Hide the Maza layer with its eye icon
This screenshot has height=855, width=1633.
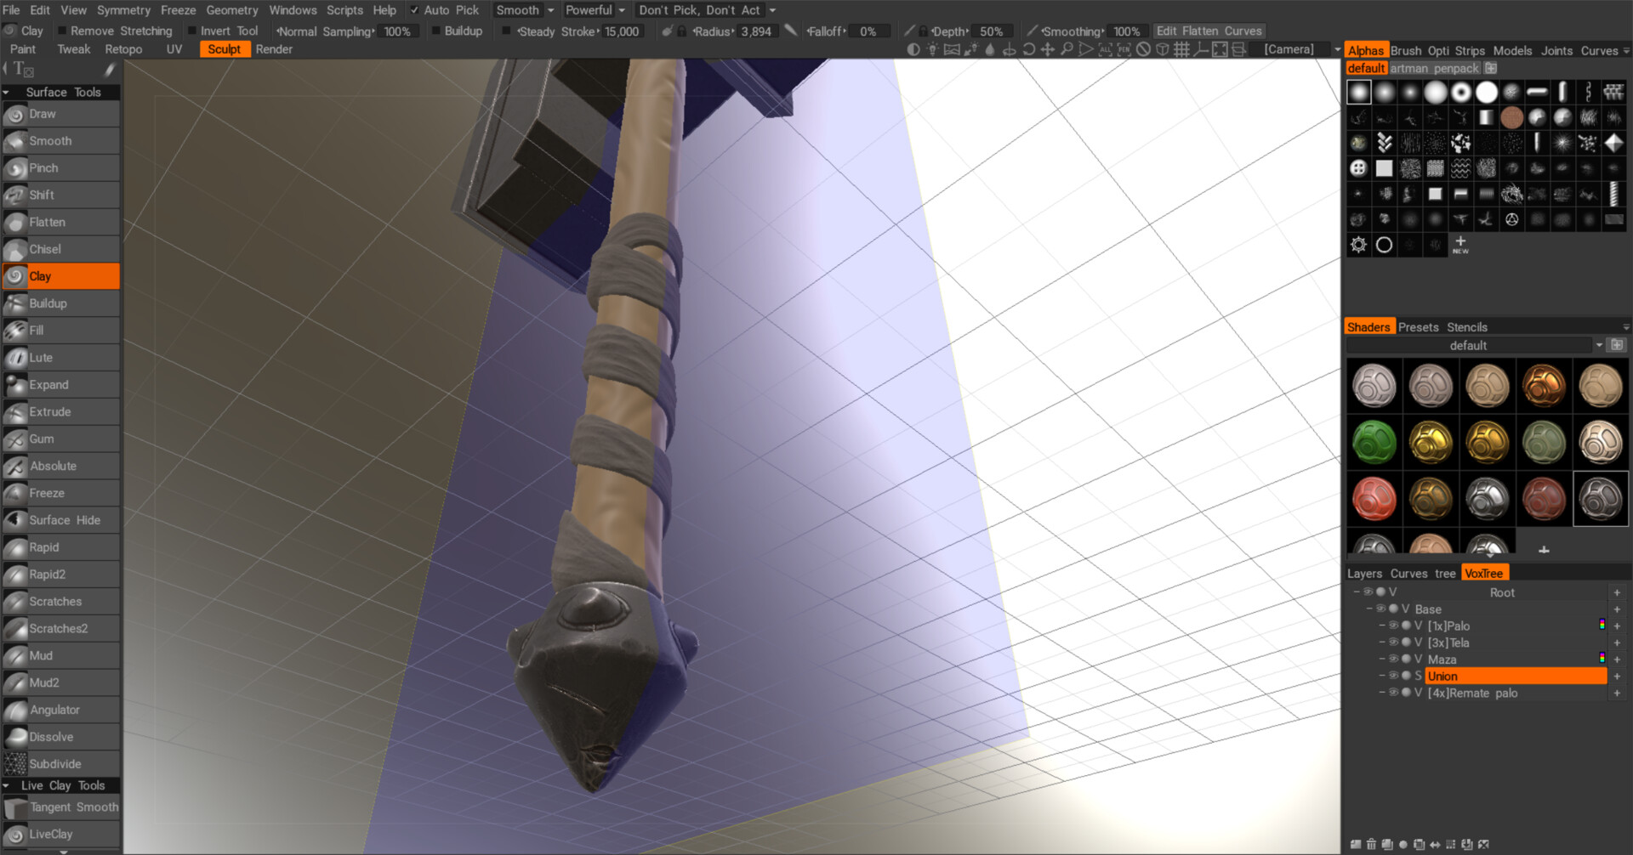1393,659
